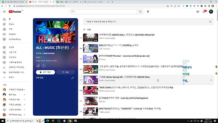
Task: Open Hiki King subscription channel
Action: point(15,115)
